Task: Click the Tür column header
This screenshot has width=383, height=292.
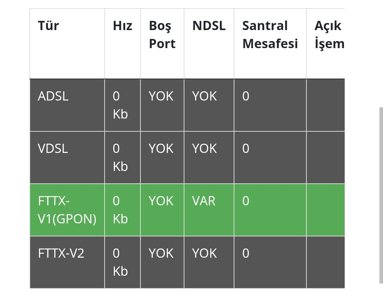Action: (x=49, y=26)
